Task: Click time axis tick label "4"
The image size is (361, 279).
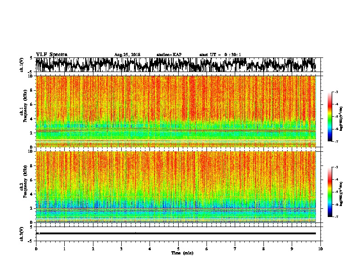Action: tap(150, 249)
